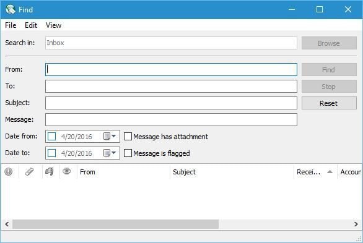Screen dimensions: 363x243
Task: Focus the Subject input field
Action: point(171,103)
